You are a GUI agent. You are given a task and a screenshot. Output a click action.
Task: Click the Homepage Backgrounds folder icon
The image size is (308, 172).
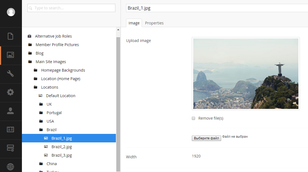[x=36, y=70]
